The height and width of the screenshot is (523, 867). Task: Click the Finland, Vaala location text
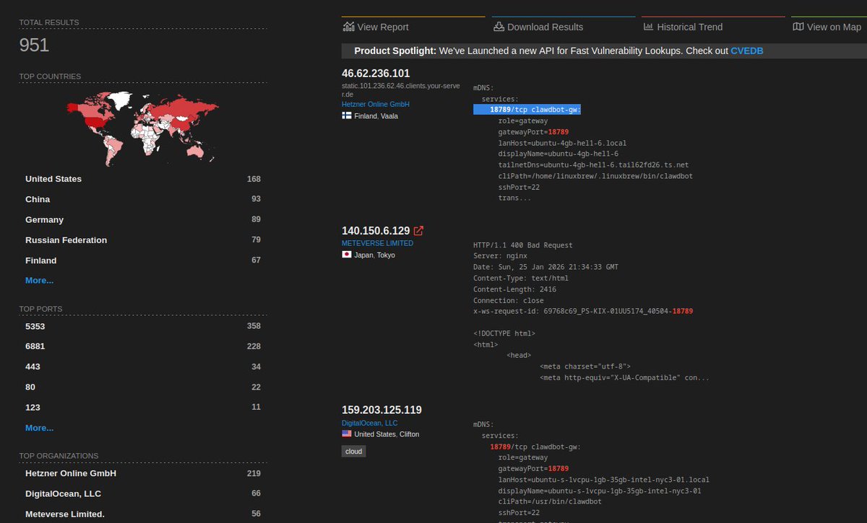click(x=376, y=116)
